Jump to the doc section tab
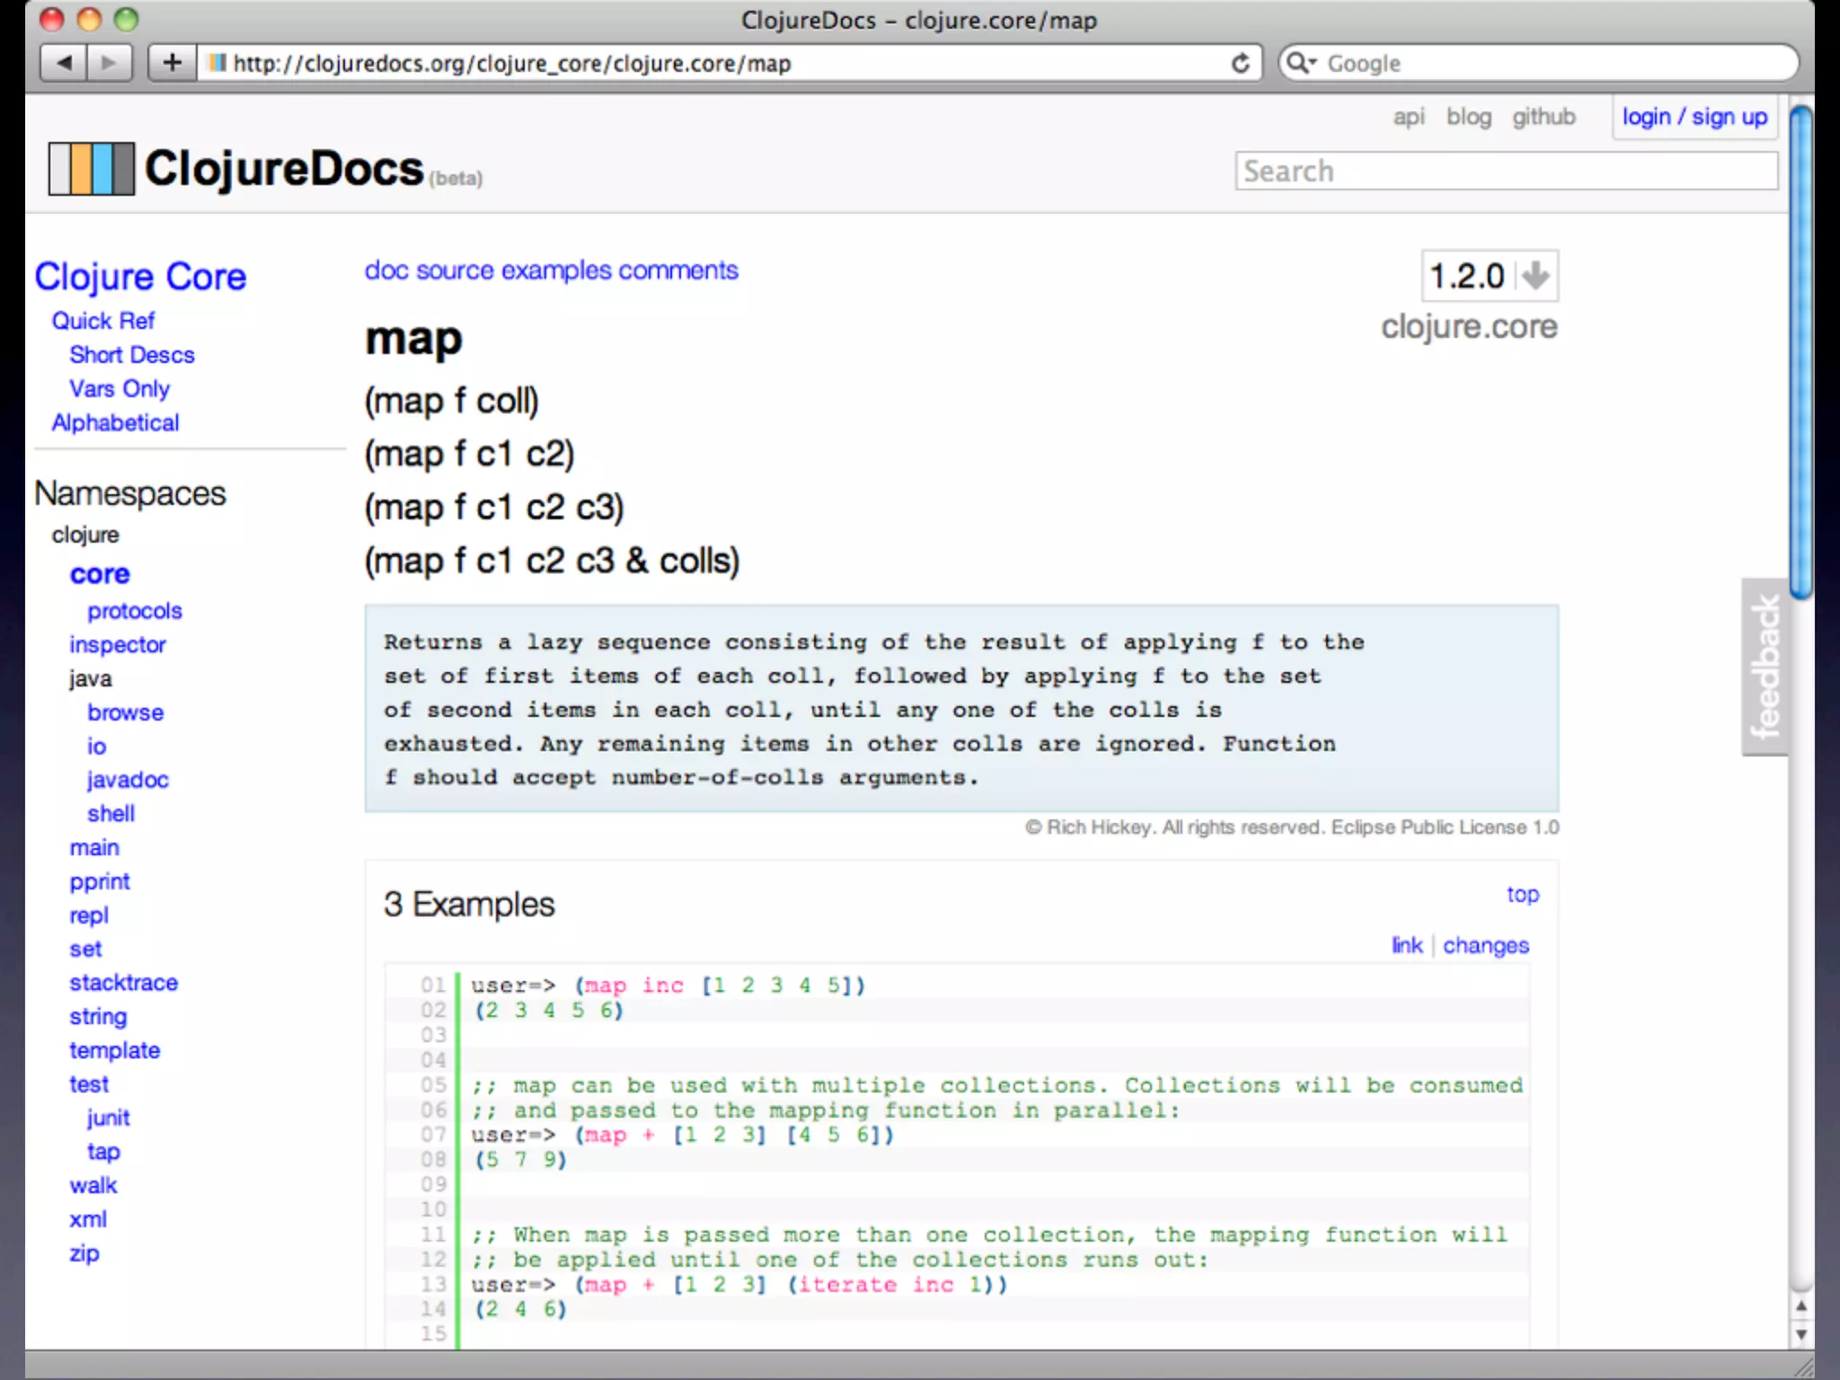This screenshot has width=1840, height=1380. (386, 270)
